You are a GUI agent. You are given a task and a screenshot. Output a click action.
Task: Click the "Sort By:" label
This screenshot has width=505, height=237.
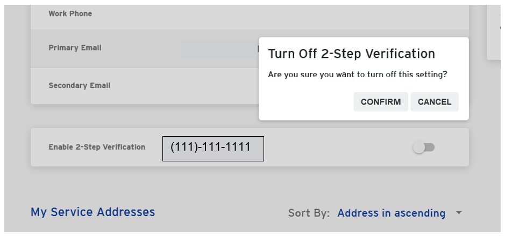click(x=309, y=213)
